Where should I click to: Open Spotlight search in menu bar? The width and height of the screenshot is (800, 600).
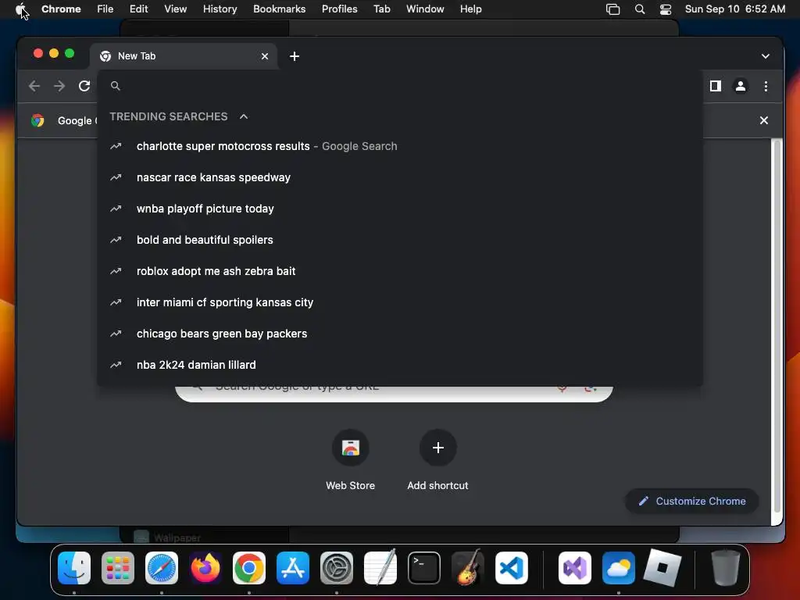click(639, 9)
